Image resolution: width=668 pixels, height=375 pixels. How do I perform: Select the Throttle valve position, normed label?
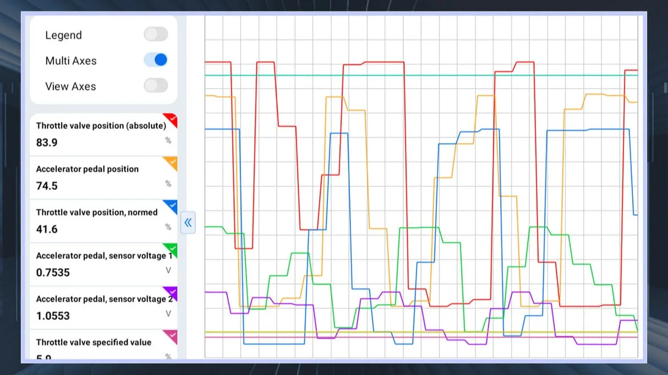tap(97, 212)
